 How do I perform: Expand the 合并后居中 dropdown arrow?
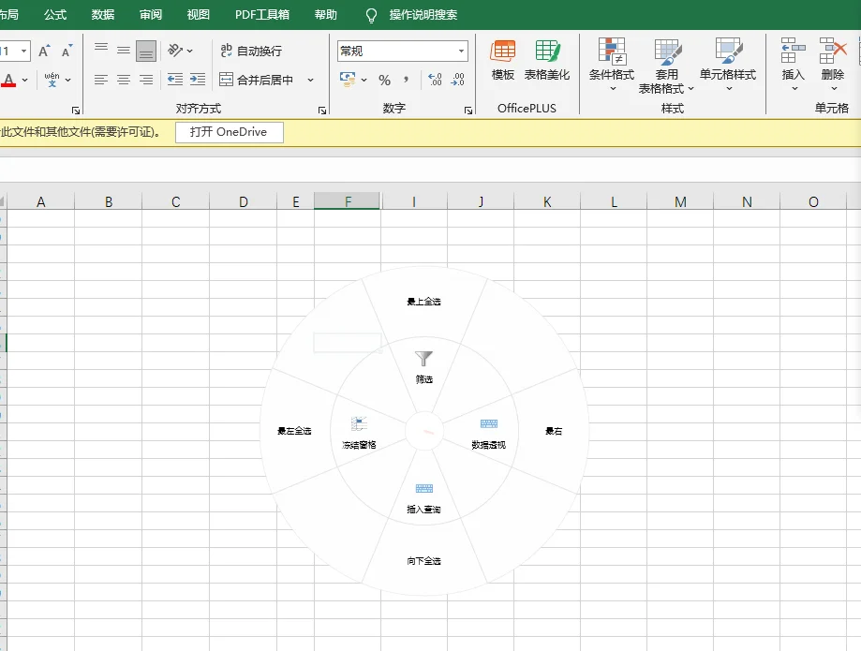coord(310,81)
